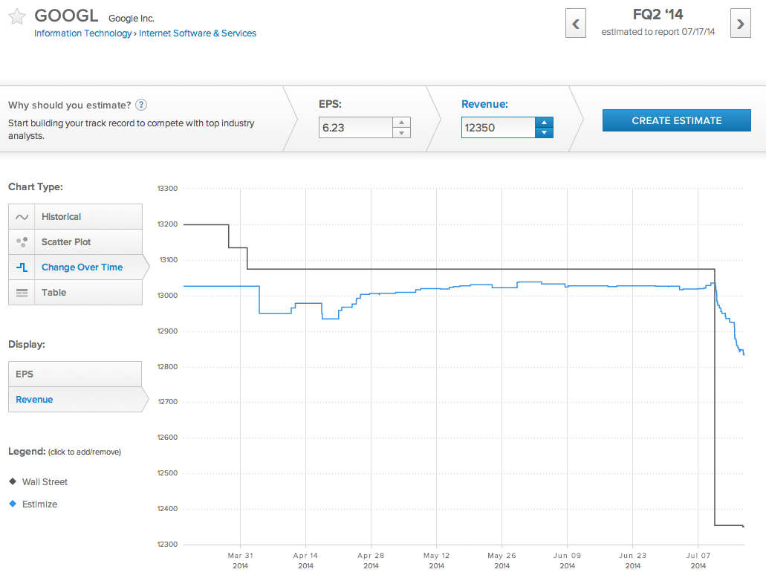Decrease the EPS value with down arrow
The image size is (766, 578).
click(401, 133)
